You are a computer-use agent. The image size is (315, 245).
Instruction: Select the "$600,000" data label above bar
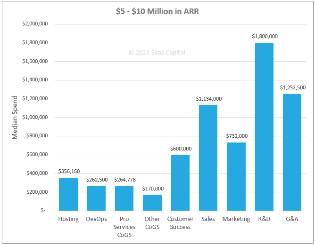coord(181,149)
